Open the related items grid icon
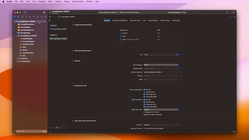Image resolution: width=249 pixels, height=140 pixels. coord(50,17)
